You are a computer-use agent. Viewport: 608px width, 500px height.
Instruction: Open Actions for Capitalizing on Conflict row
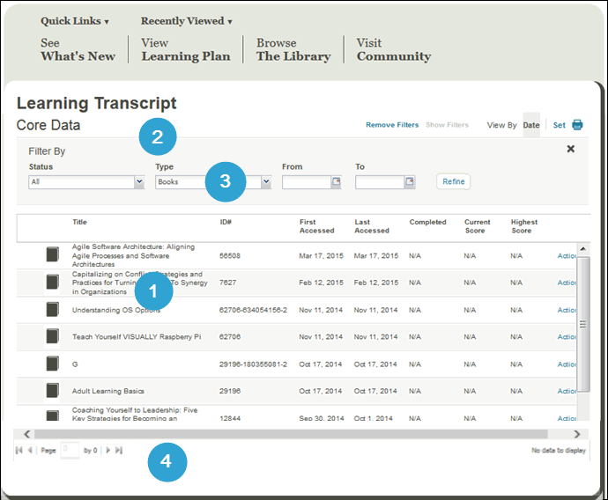point(567,283)
